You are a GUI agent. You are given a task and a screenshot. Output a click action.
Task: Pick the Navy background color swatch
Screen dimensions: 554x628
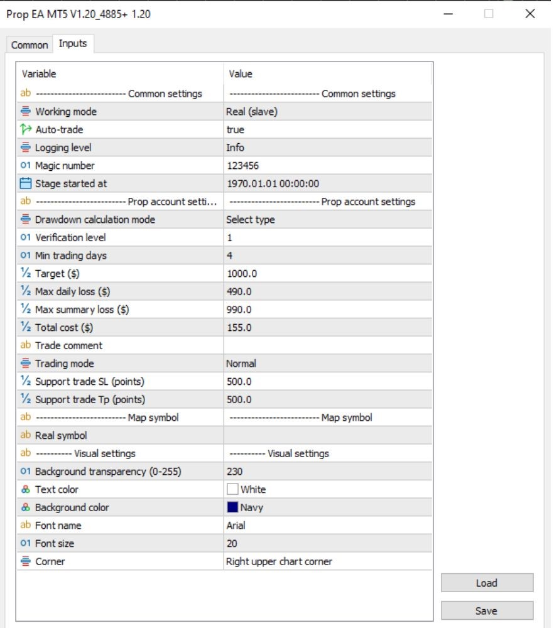pyautogui.click(x=232, y=507)
